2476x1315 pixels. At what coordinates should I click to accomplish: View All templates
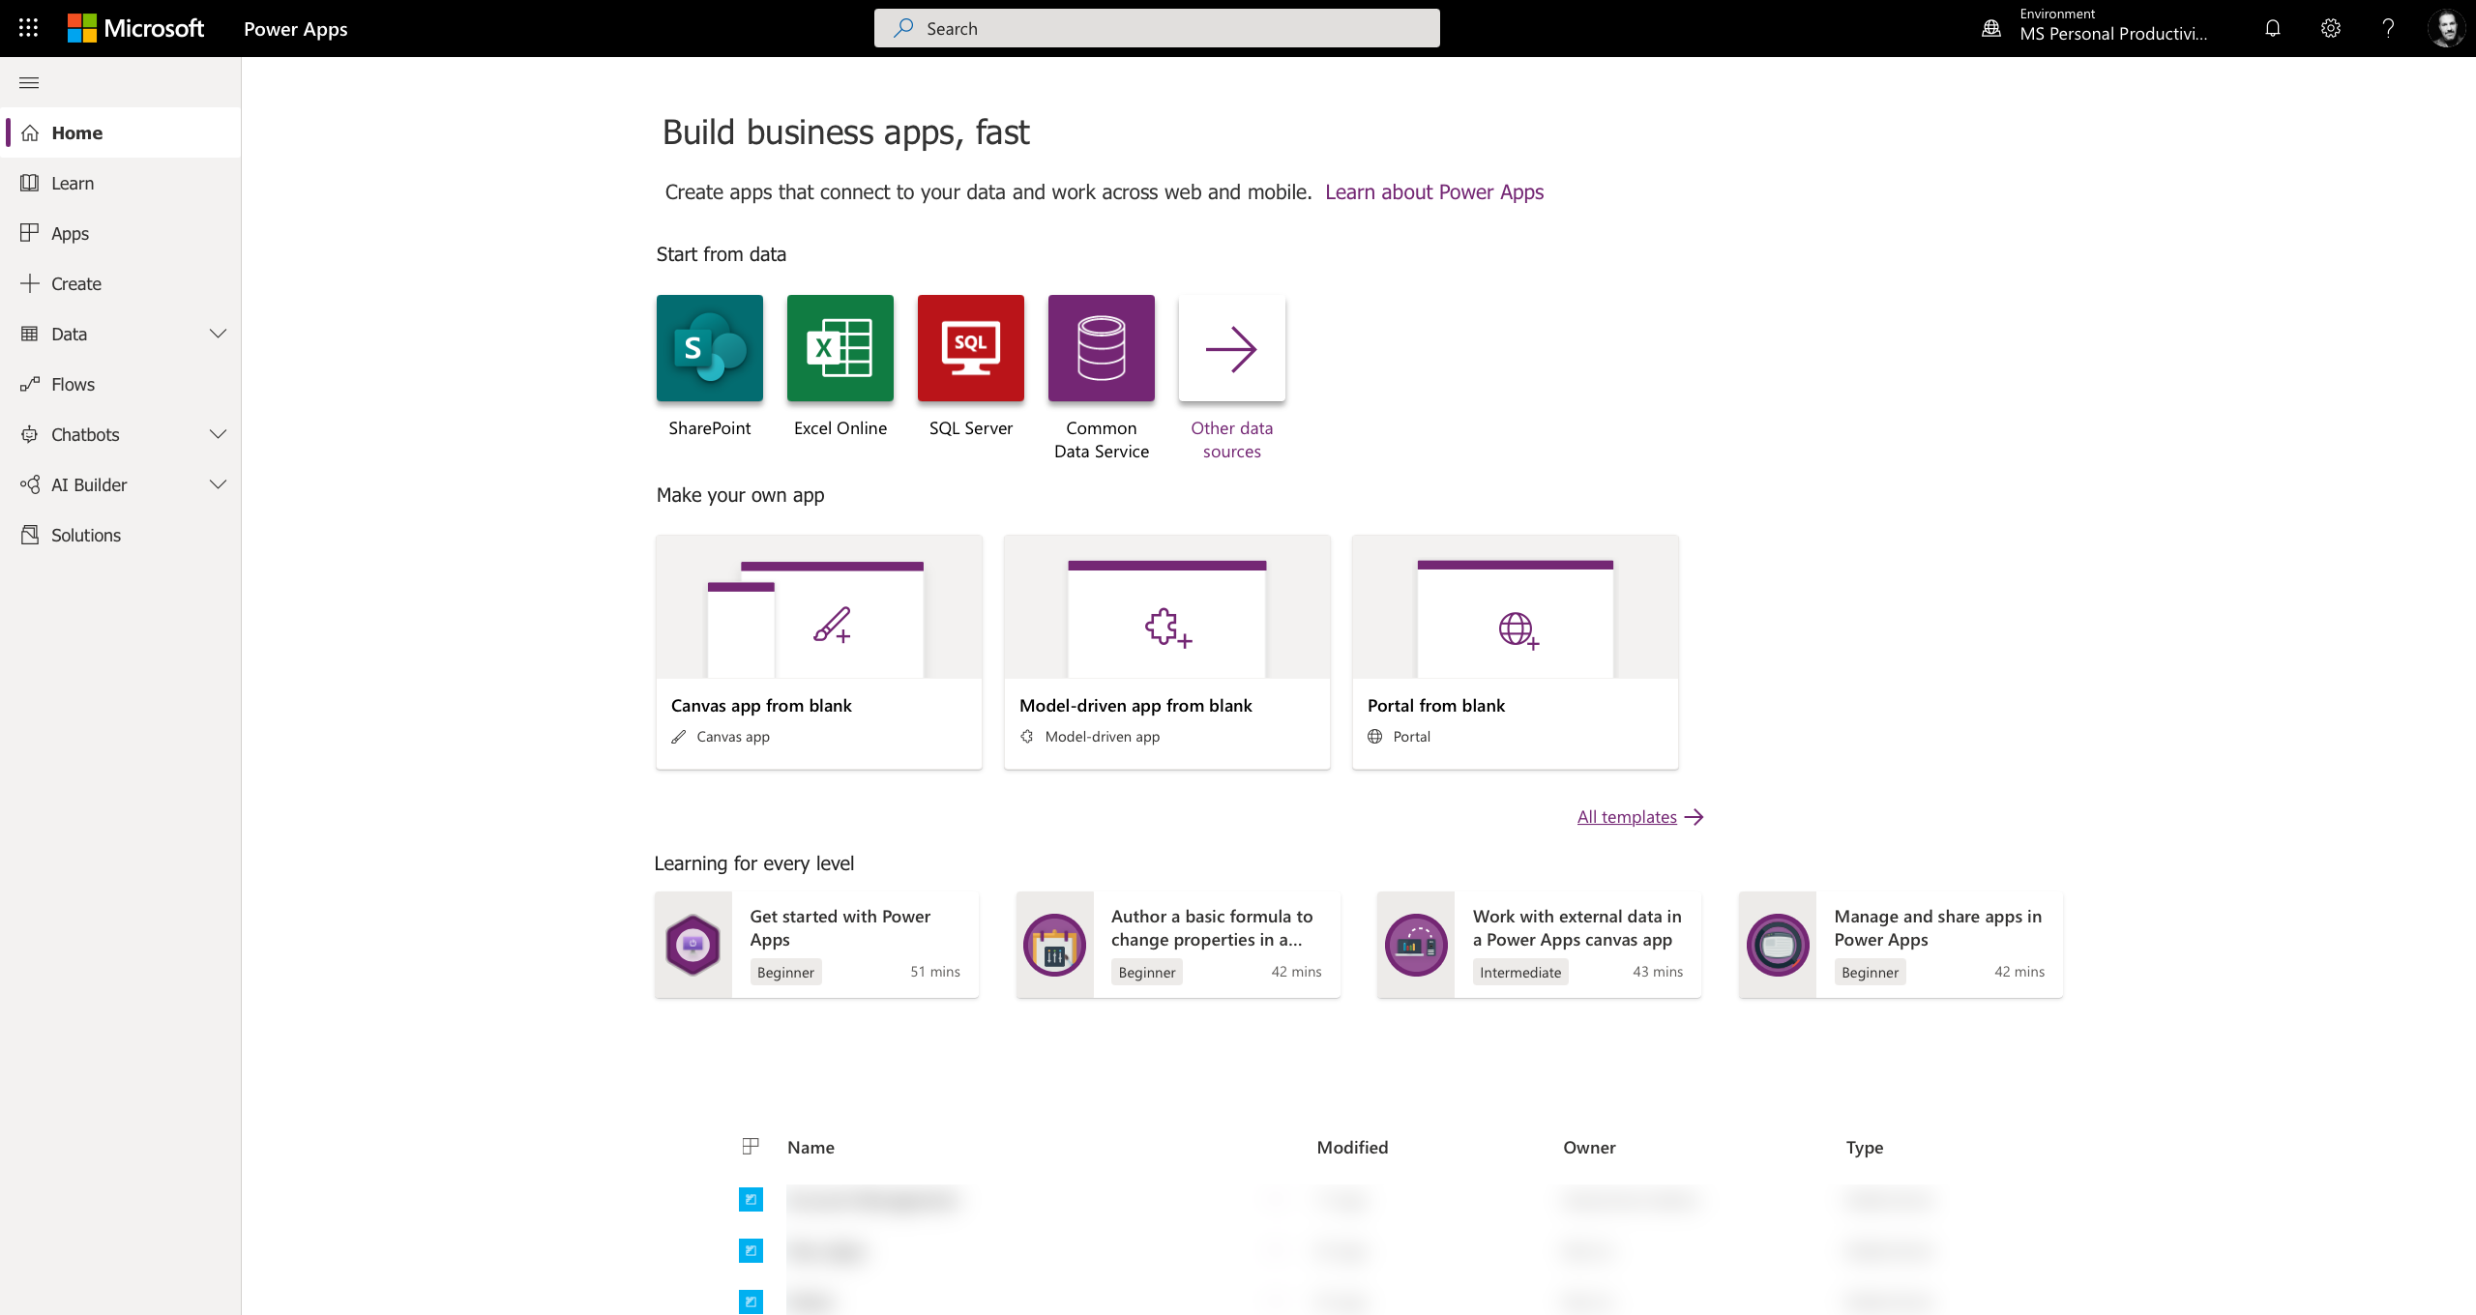[1625, 816]
